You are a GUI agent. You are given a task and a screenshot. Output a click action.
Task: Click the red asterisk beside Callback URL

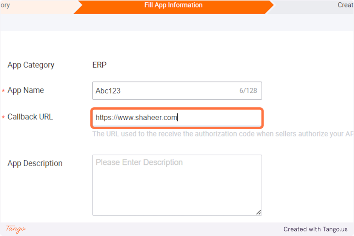click(x=3, y=118)
